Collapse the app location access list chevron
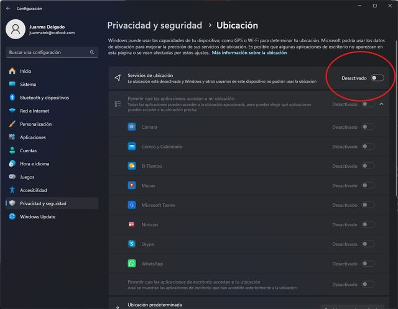The width and height of the screenshot is (398, 309). click(x=382, y=104)
